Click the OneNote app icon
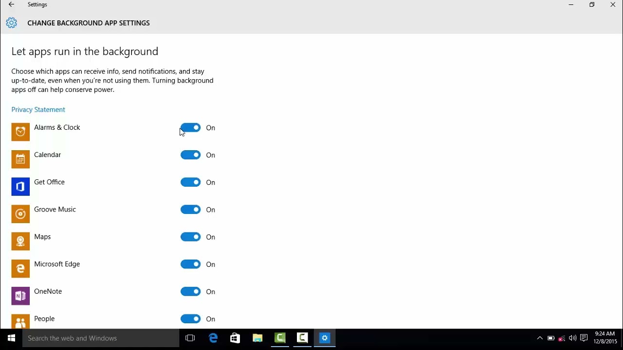Screen dimensions: 623x350 [x=20, y=295]
